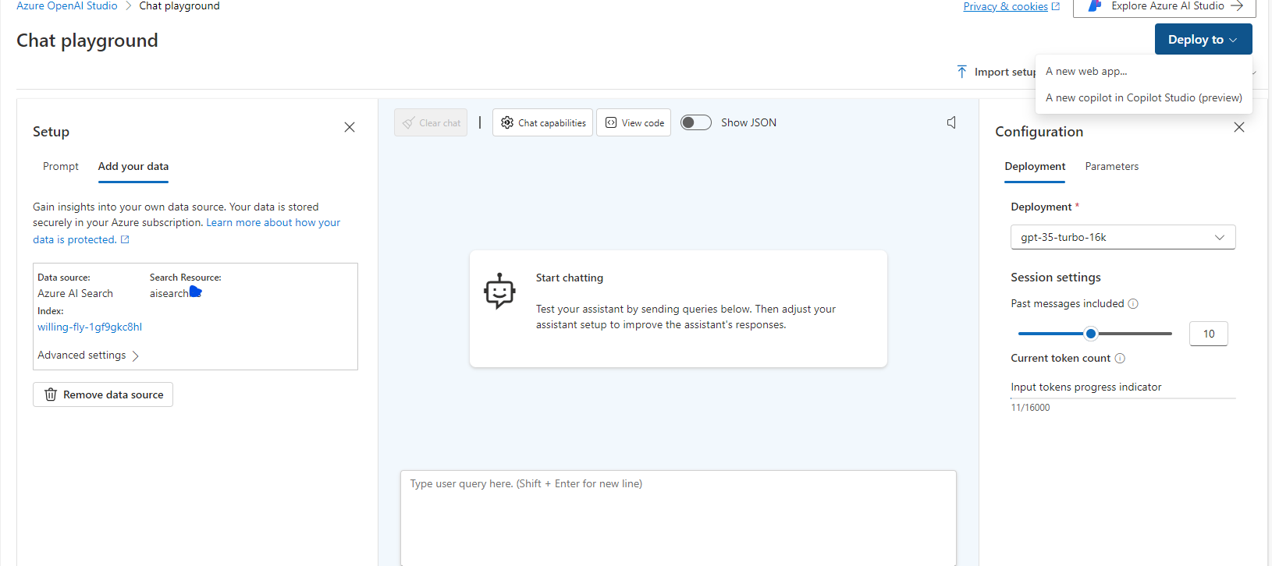Expand Advanced settings
Image resolution: width=1272 pixels, height=566 pixels.
(x=88, y=356)
